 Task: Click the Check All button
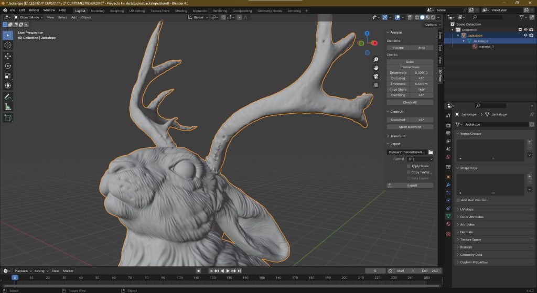point(410,102)
